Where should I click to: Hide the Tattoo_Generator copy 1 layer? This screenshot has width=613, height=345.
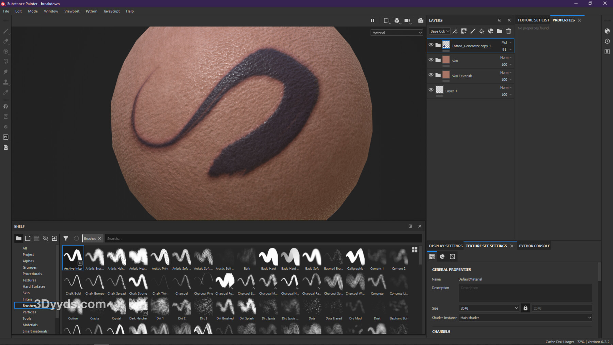431,45
